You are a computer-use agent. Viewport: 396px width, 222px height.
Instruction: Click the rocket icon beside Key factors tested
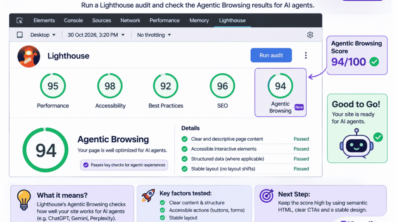point(148,195)
